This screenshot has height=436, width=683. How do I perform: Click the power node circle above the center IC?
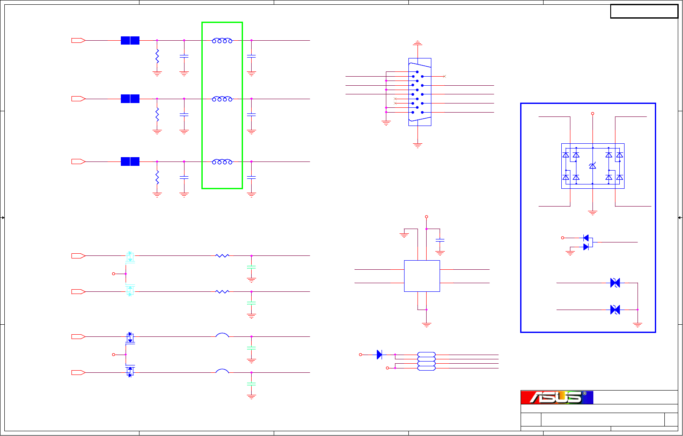(x=427, y=216)
